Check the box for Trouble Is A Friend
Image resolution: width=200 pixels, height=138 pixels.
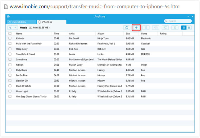(x=10, y=54)
